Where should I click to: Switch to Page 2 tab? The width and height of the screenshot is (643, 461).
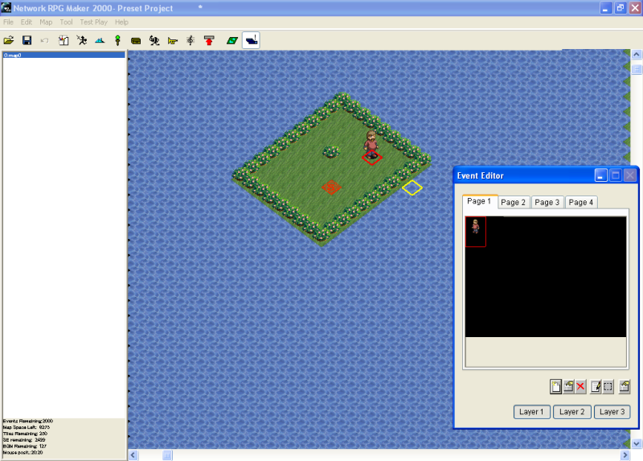click(x=514, y=202)
